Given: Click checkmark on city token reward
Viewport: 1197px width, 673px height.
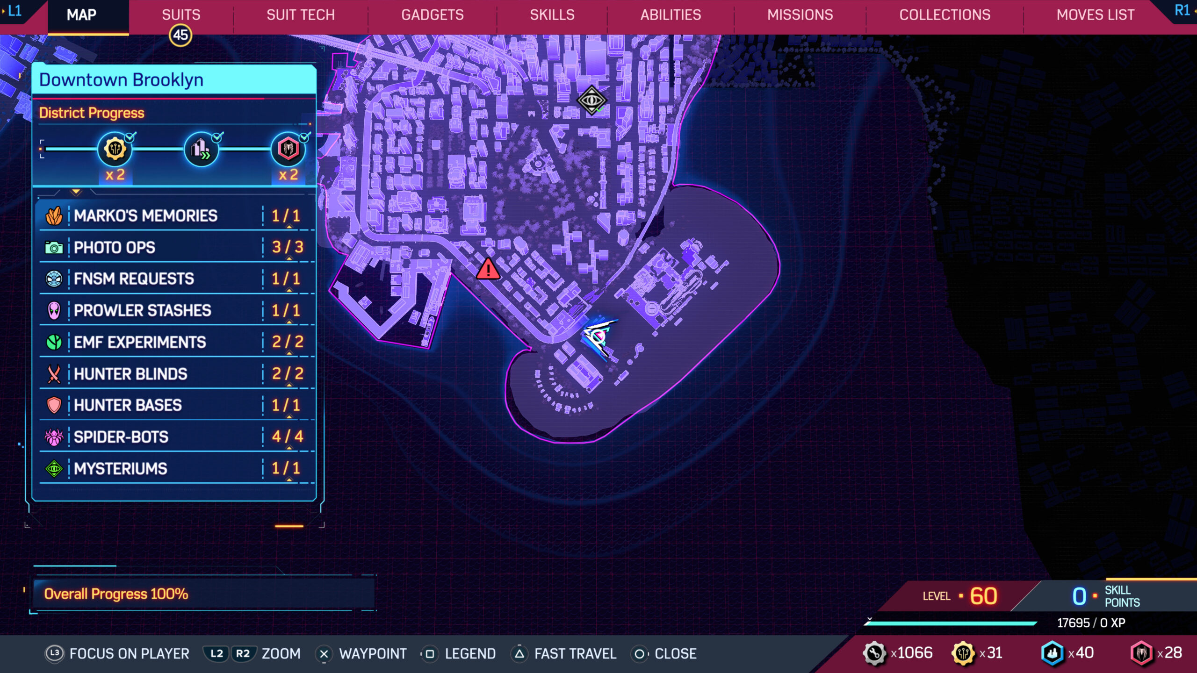Looking at the screenshot, I should (130, 137).
